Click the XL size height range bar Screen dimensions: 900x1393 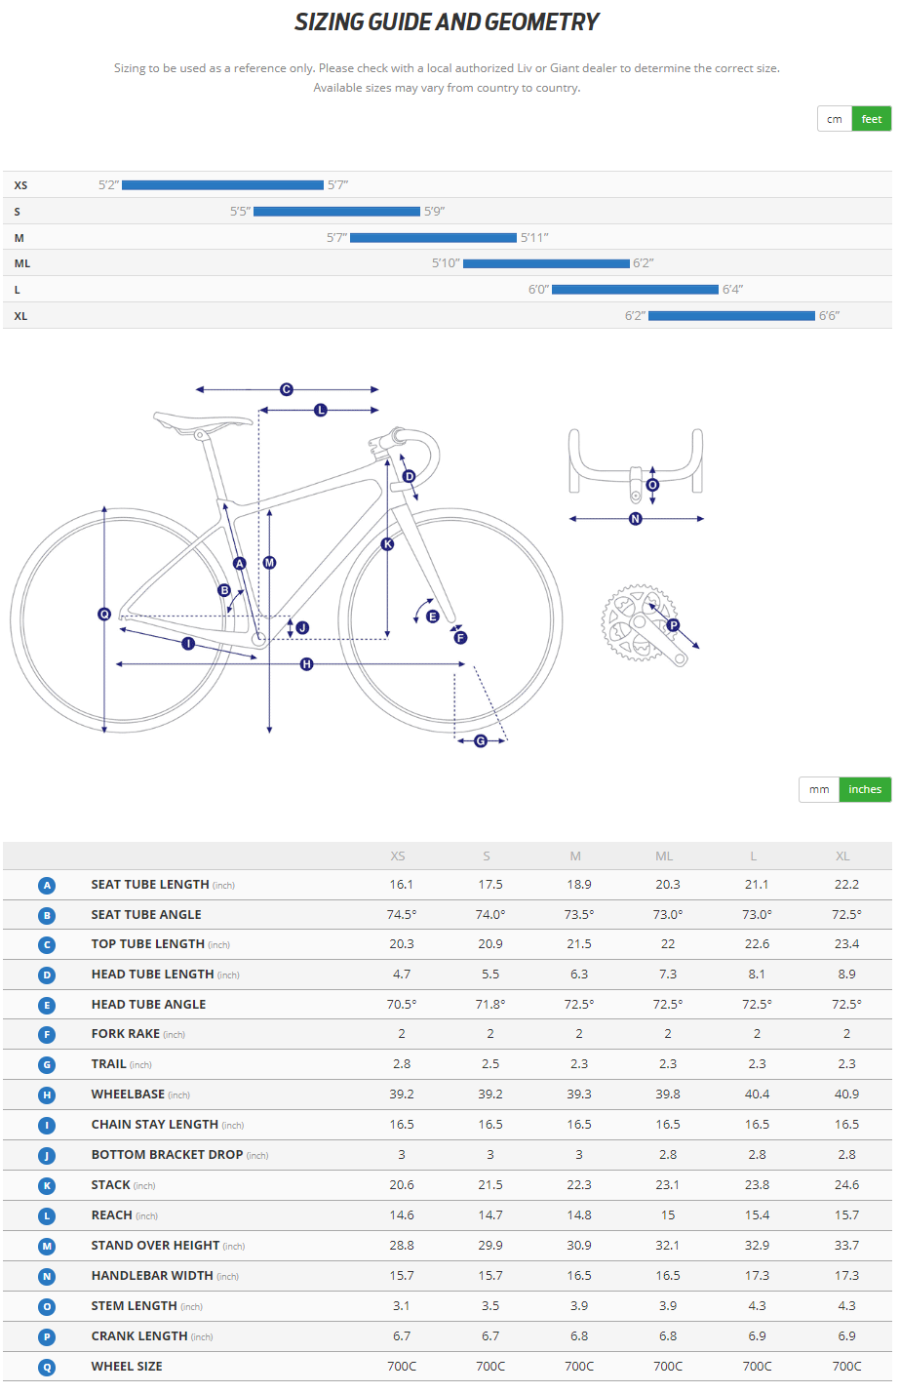(x=731, y=316)
